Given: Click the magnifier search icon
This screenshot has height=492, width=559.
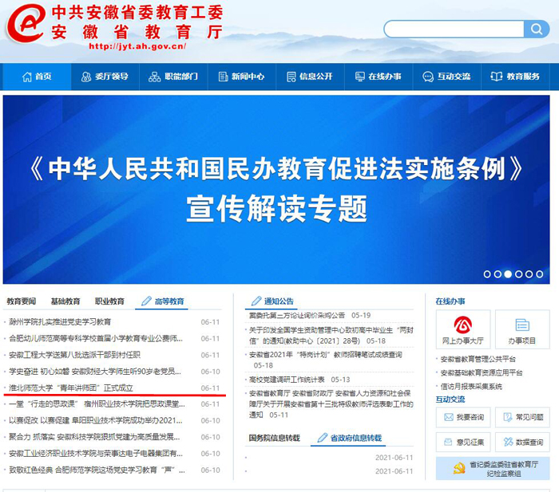Looking at the screenshot, I should [x=535, y=30].
